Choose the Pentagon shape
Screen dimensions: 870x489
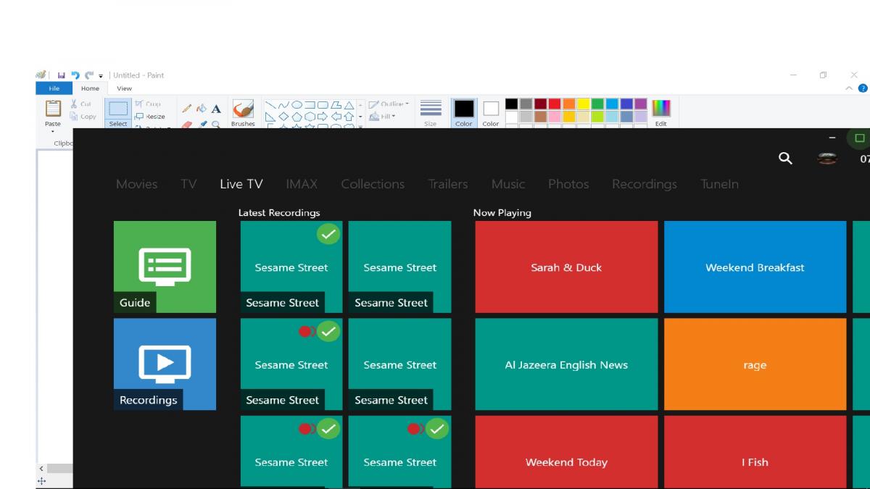tap(297, 116)
